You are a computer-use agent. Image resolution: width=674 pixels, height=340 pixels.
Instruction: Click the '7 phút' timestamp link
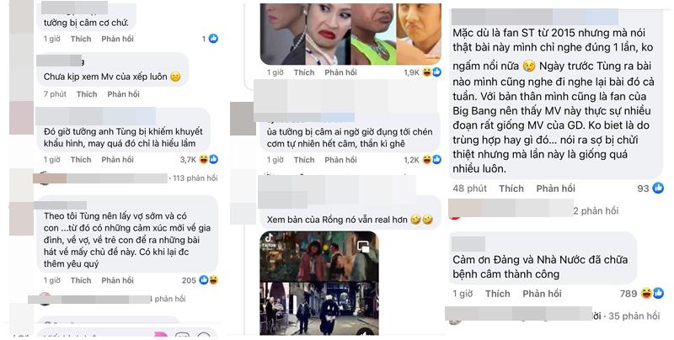(55, 94)
